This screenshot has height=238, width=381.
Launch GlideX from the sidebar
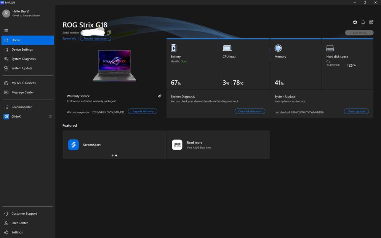[28, 116]
